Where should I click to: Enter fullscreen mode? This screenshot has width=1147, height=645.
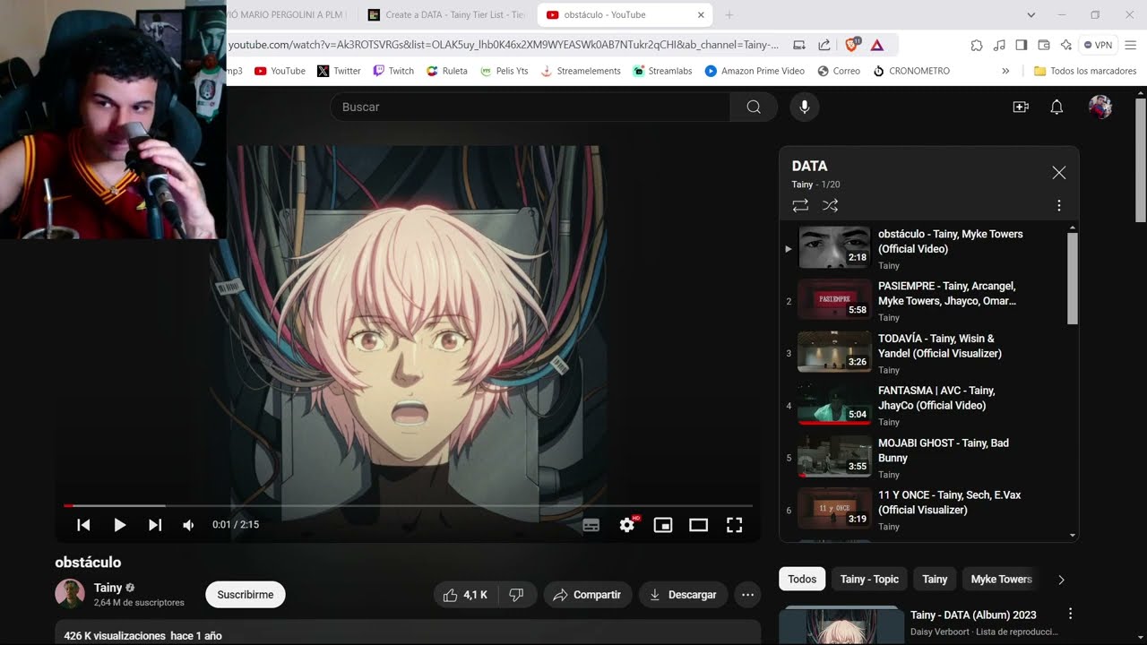734,525
